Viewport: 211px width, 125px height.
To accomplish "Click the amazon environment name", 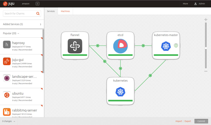I will [x=25, y=4].
